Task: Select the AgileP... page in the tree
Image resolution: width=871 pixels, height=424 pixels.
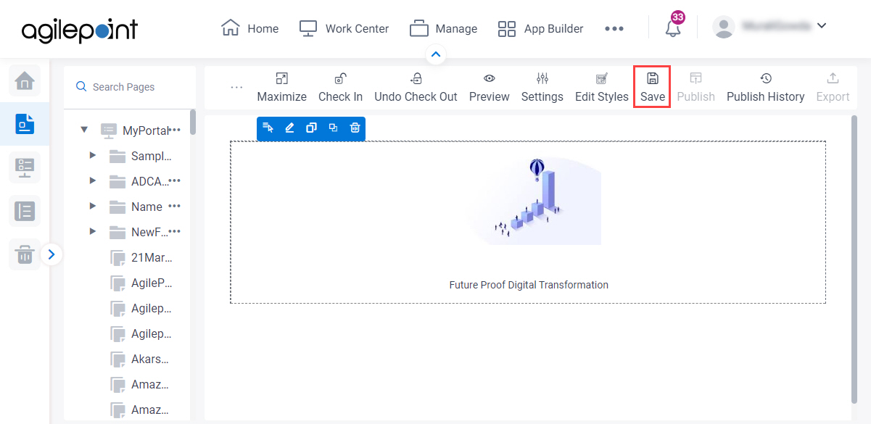Action: [x=141, y=283]
